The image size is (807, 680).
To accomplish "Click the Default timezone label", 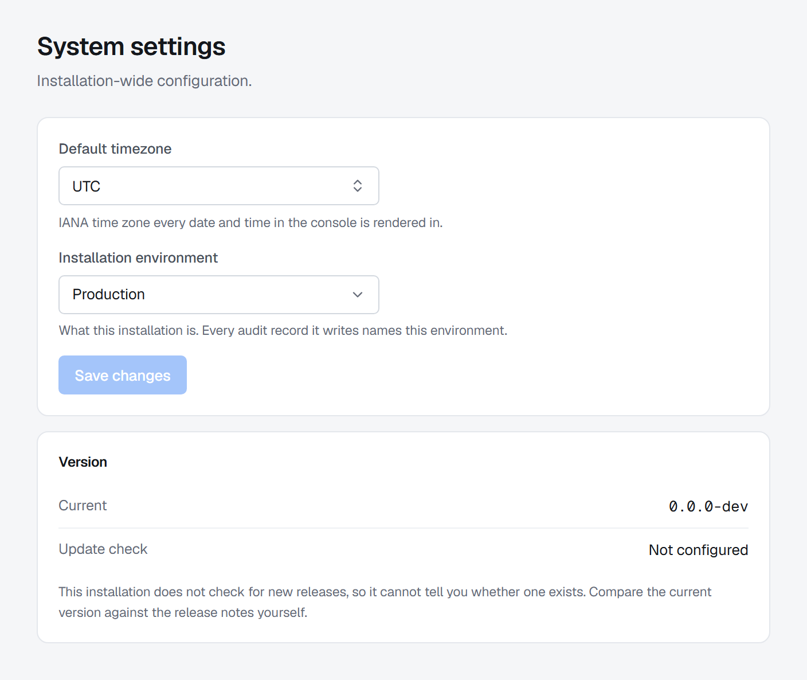I will 115,149.
